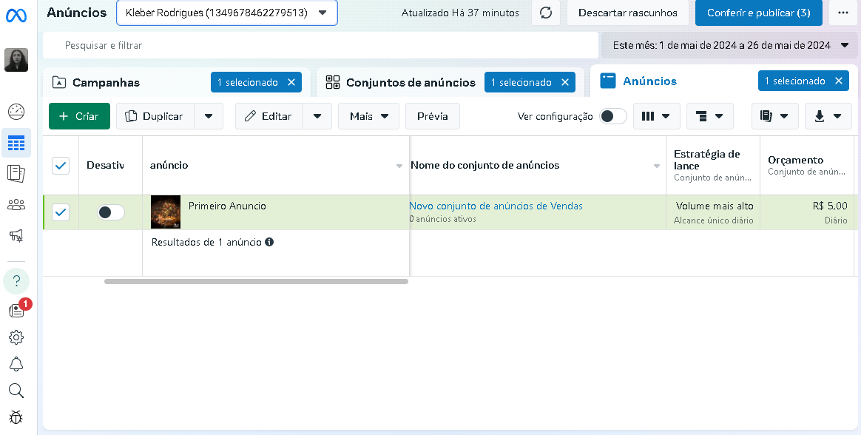Viewport: 861px width, 435px height.
Task: Open the Meta logo home icon
Action: coord(16,16)
